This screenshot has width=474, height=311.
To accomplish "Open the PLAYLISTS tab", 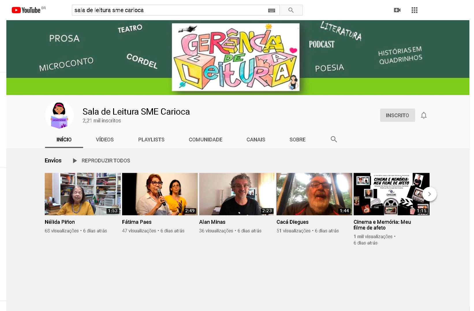I will [151, 140].
